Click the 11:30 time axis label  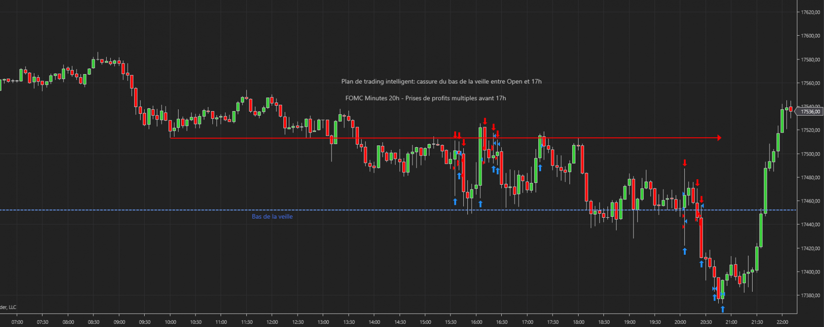point(247,322)
